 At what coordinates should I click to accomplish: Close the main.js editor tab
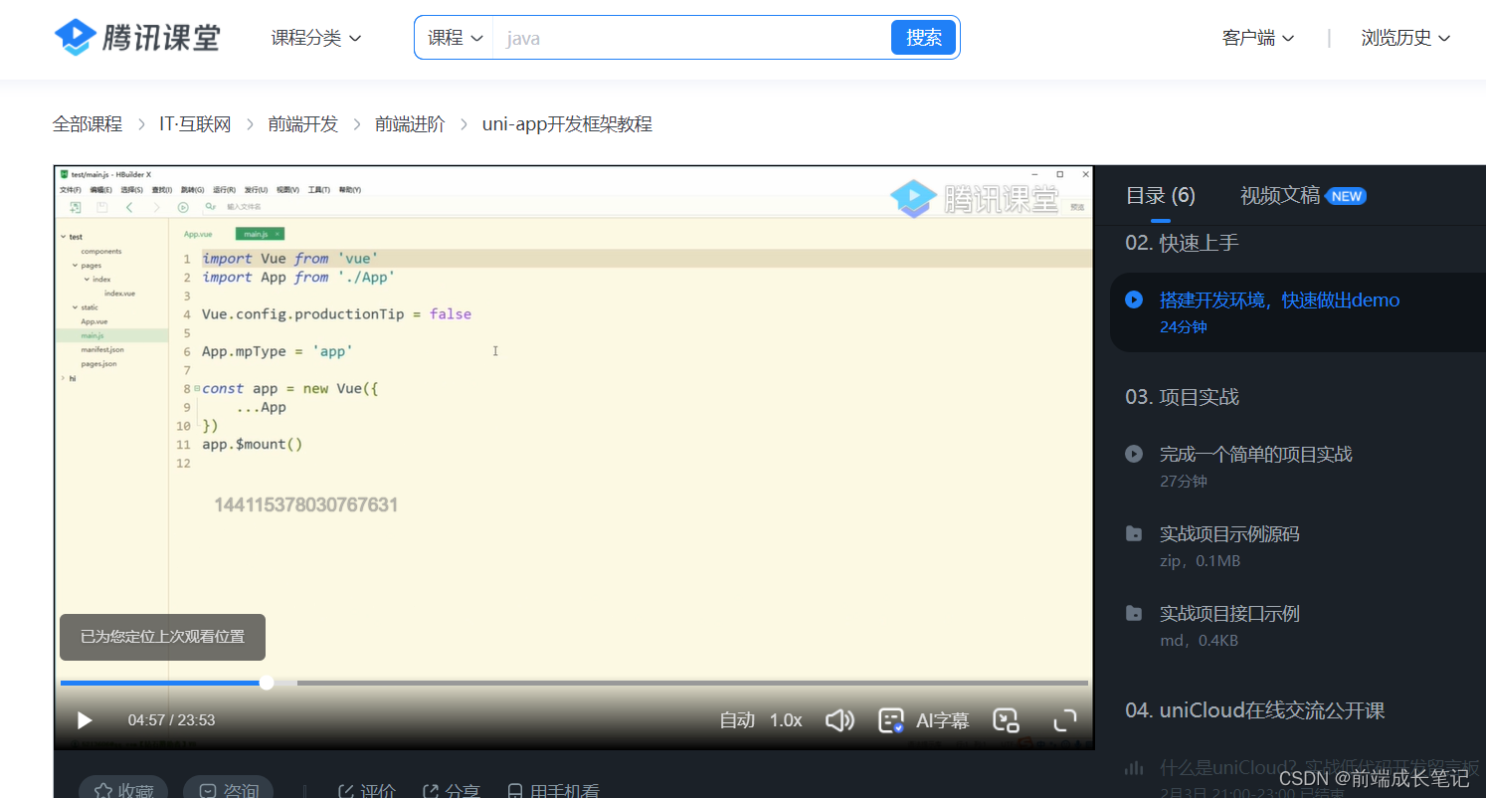pyautogui.click(x=278, y=234)
